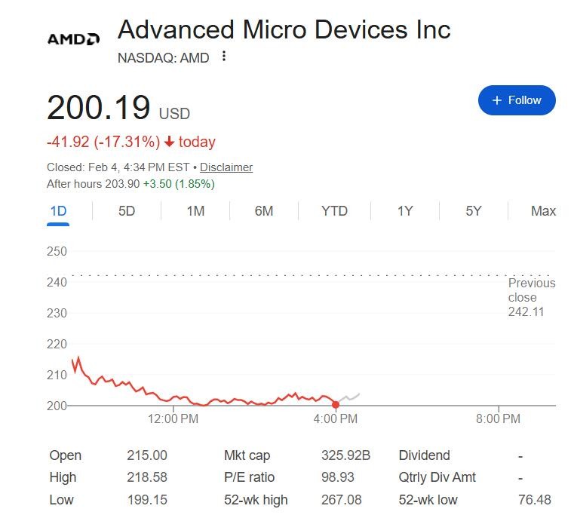Switch to the 1M chart tab

tap(195, 211)
